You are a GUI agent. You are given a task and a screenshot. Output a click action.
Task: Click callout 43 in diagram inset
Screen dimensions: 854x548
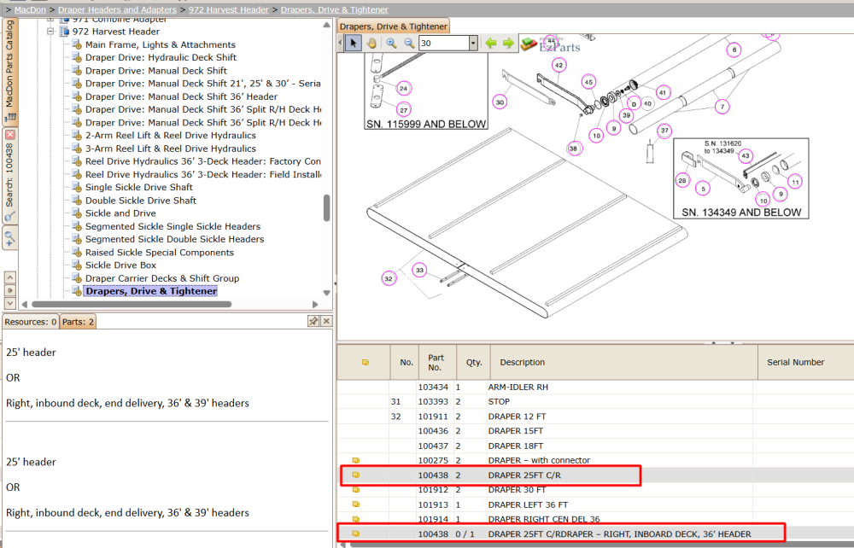point(746,155)
